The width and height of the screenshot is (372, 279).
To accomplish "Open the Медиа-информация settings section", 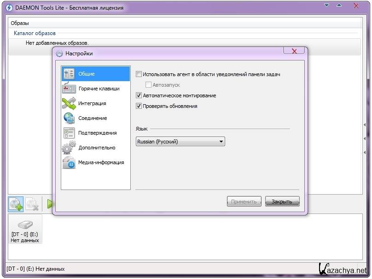I will pos(100,162).
